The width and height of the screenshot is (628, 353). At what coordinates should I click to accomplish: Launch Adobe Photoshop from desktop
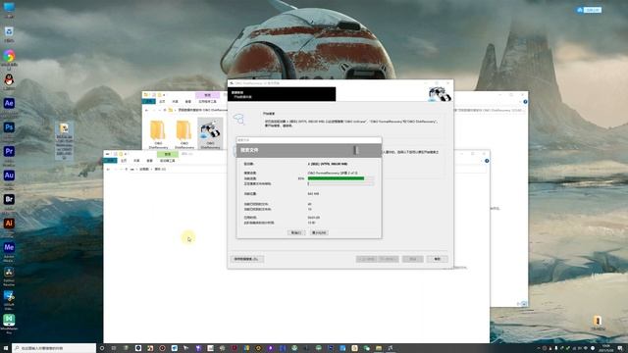pos(9,127)
